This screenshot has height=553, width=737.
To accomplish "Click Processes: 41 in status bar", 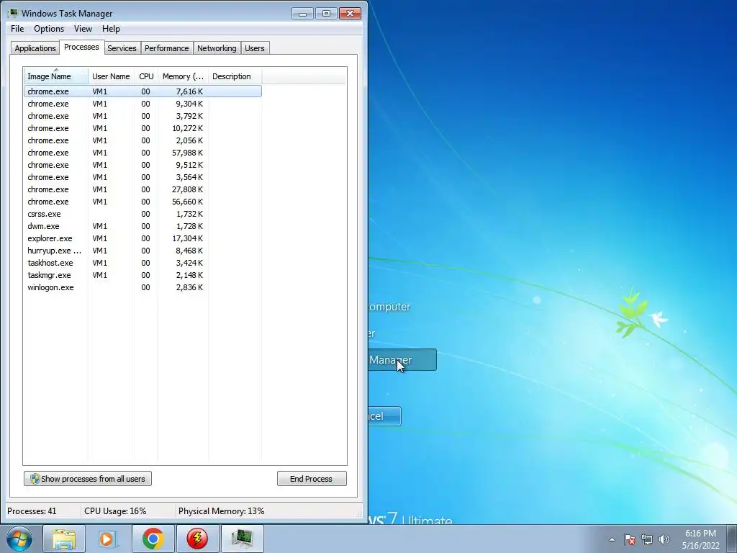I will click(32, 511).
